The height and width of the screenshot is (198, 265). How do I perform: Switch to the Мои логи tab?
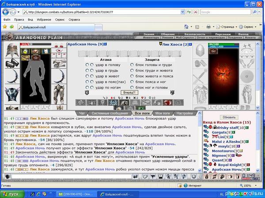[163, 114]
